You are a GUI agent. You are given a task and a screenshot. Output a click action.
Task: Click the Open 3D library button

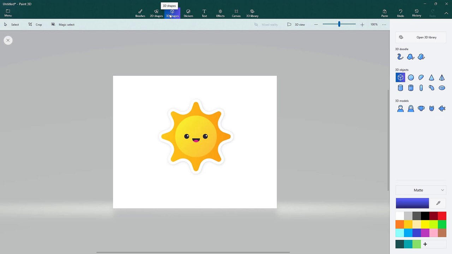421,37
